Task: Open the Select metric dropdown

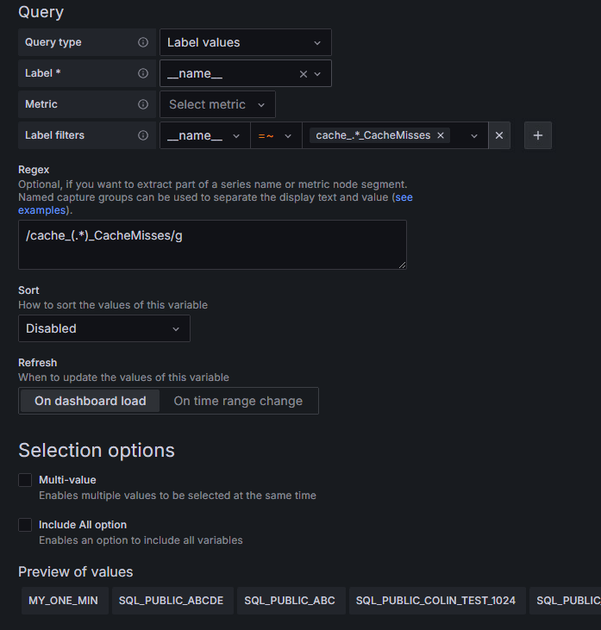Action: 217,104
